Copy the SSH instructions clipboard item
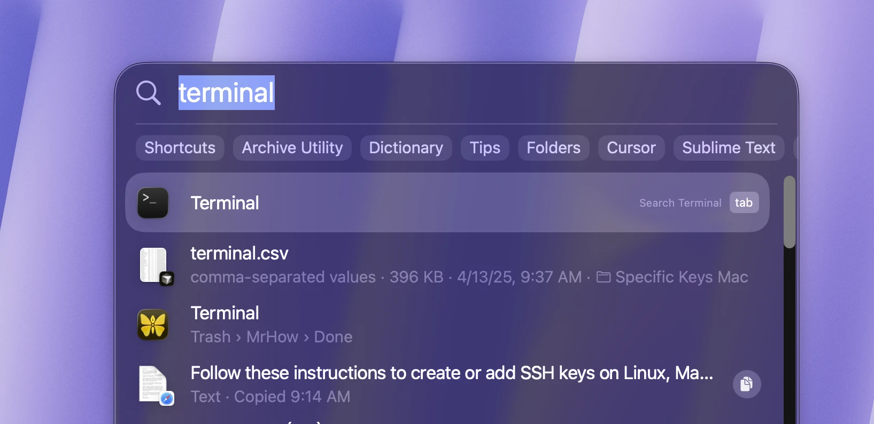This screenshot has height=424, width=874. click(747, 384)
